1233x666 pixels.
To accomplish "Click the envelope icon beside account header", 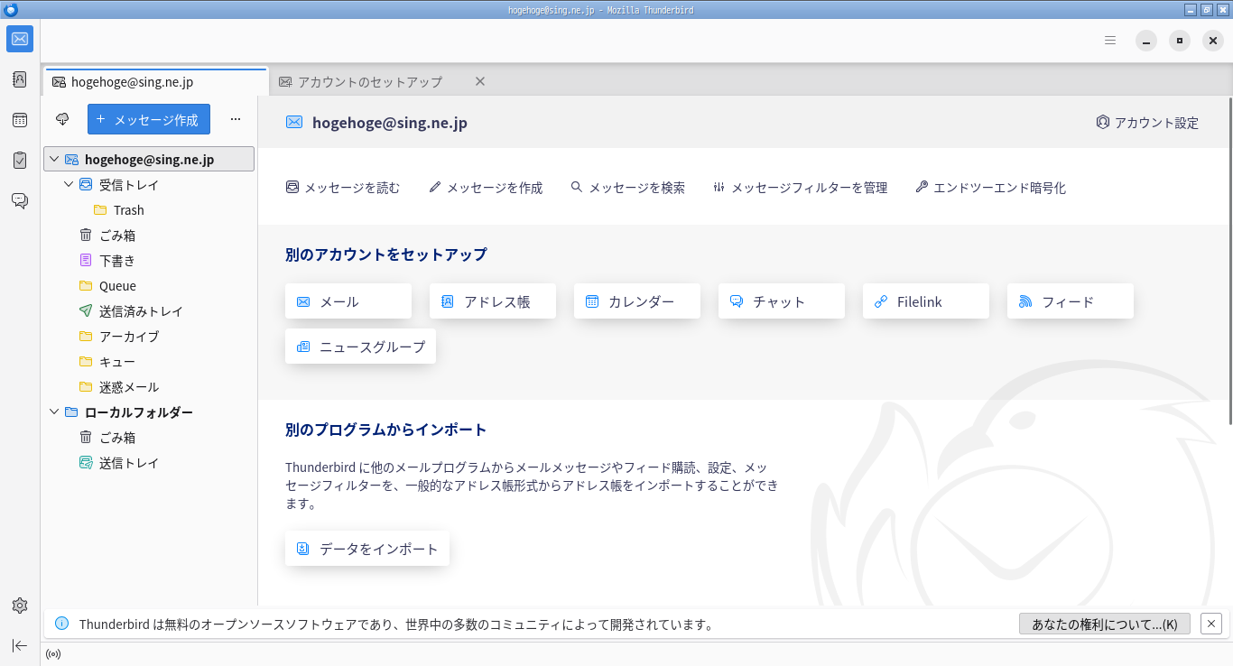I will click(293, 123).
